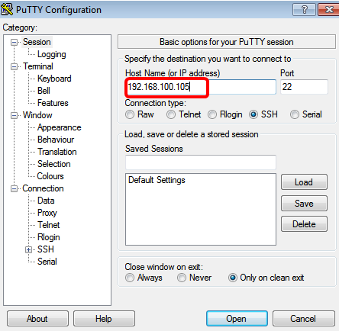Collapse the Terminal category
The height and width of the screenshot is (331, 339).
[15, 66]
